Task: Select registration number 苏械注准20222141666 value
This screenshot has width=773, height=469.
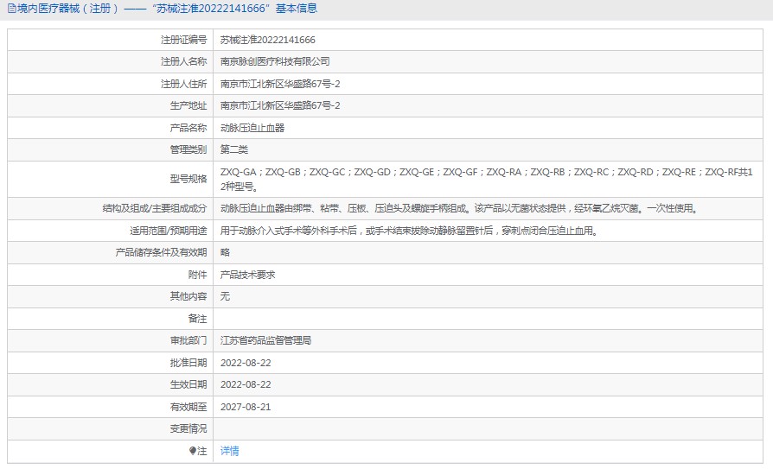Action: 268,40
